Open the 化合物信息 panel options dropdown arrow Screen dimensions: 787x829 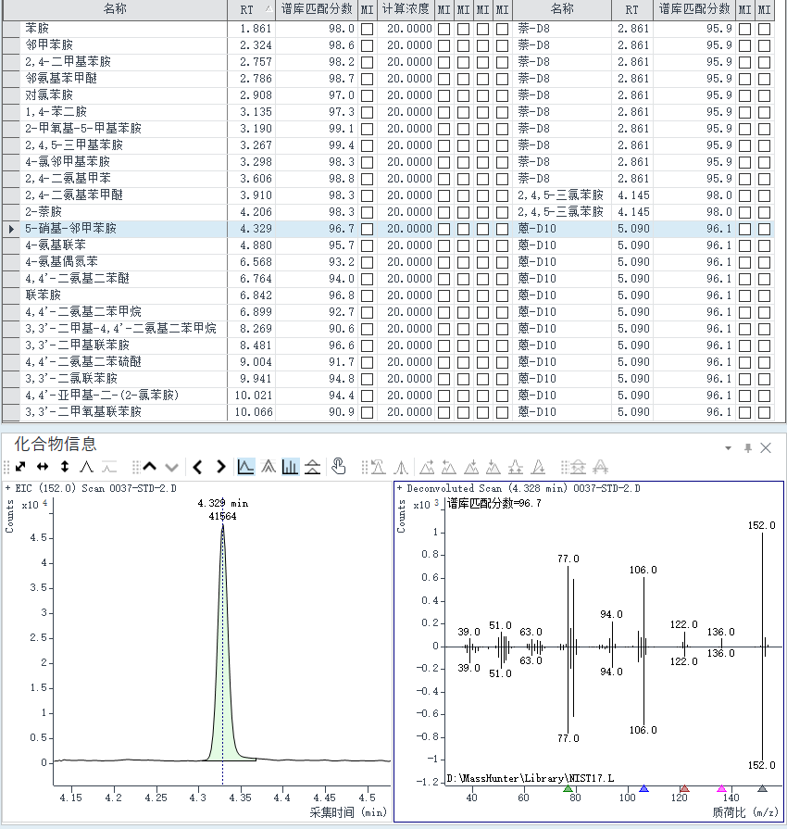click(728, 448)
